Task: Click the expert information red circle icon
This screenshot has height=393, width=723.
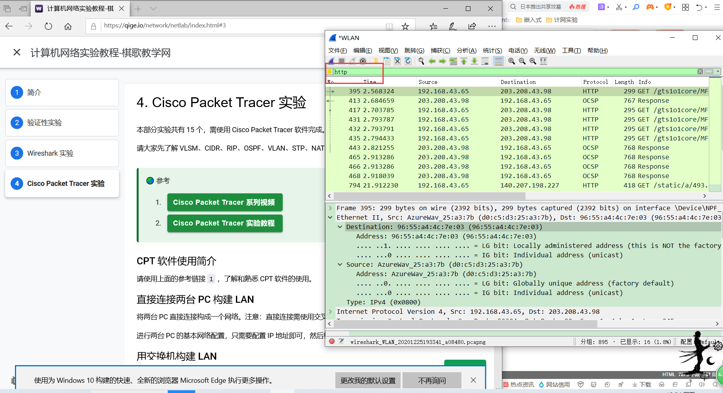Action: coord(332,341)
